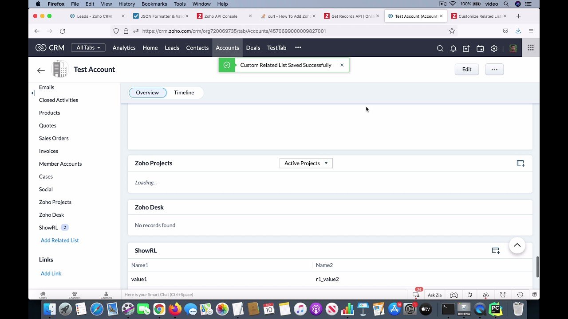This screenshot has width=568, height=319.
Task: Dismiss the success notification with X
Action: coord(342,65)
